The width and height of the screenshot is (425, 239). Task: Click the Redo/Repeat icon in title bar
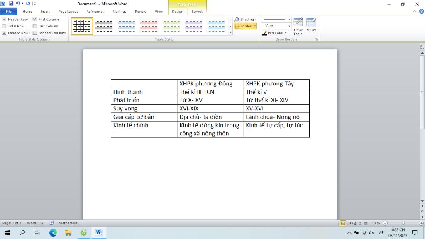click(x=28, y=3)
